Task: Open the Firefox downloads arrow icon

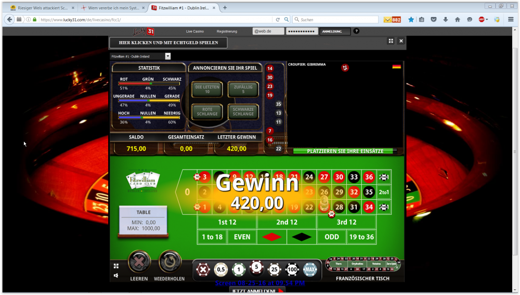Action: point(446,20)
